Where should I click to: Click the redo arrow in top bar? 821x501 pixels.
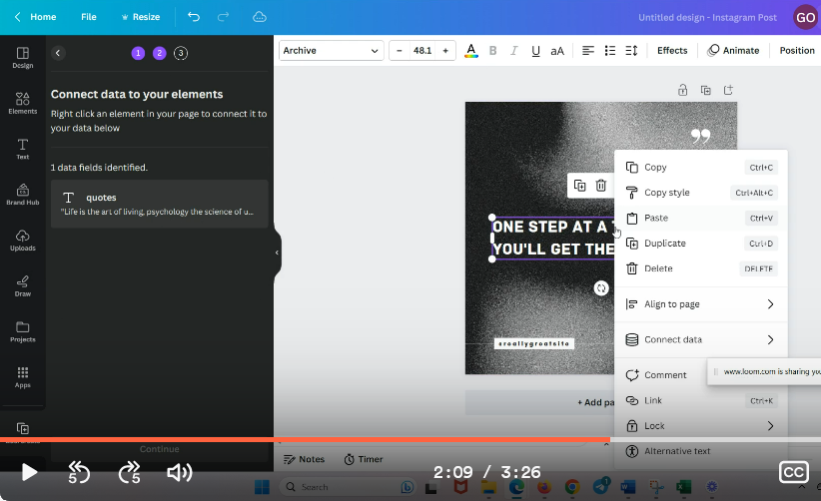pos(223,17)
